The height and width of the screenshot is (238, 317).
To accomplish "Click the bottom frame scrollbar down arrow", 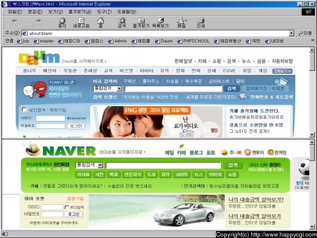I will (x=312, y=227).
